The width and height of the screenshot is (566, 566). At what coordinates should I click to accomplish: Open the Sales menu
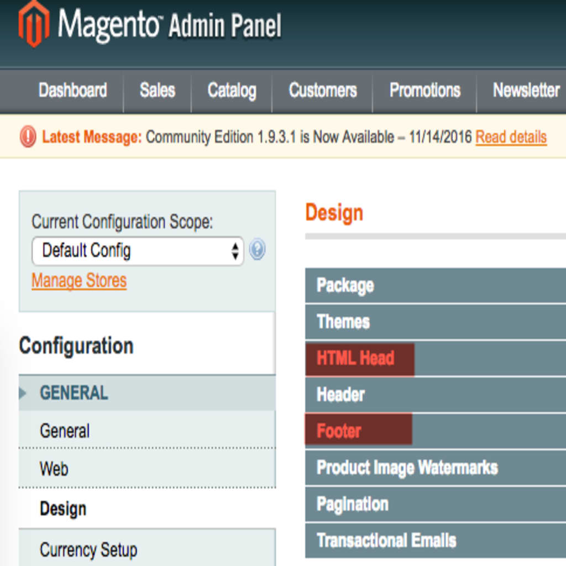point(158,90)
